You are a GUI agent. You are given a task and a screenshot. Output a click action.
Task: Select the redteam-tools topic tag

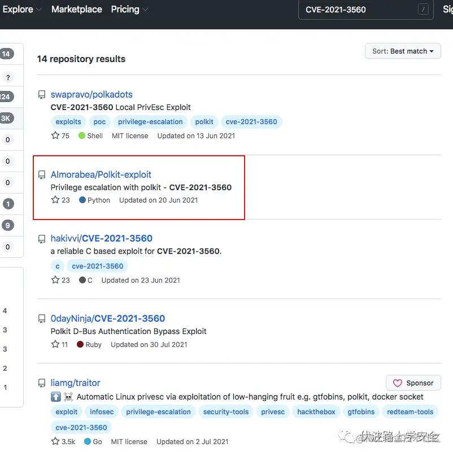pyautogui.click(x=410, y=412)
